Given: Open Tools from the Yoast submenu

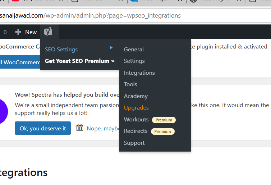Looking at the screenshot, I should click(x=130, y=84).
